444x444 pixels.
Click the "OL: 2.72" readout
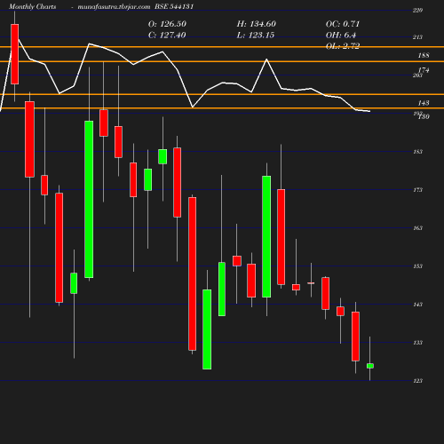[x=343, y=46]
